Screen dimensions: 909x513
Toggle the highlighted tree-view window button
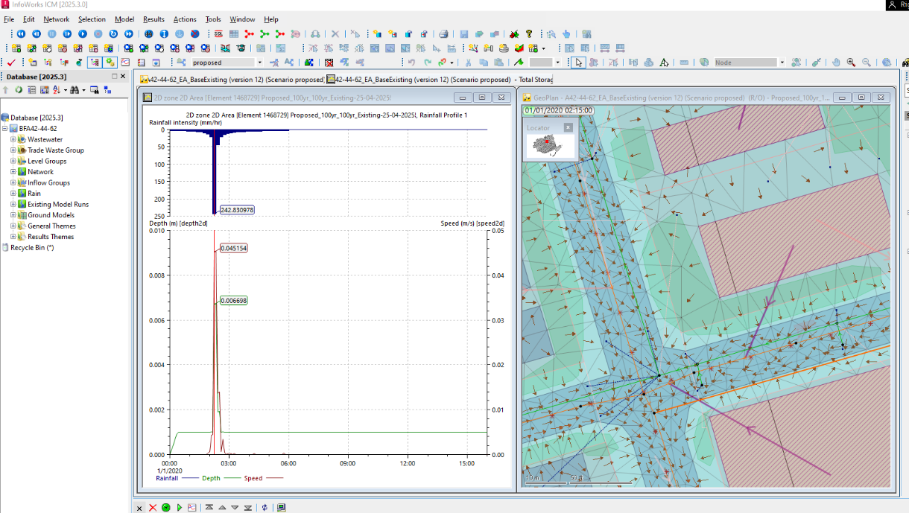pos(95,63)
